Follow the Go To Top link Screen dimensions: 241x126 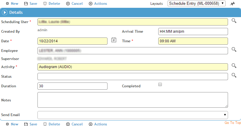click(233, 123)
